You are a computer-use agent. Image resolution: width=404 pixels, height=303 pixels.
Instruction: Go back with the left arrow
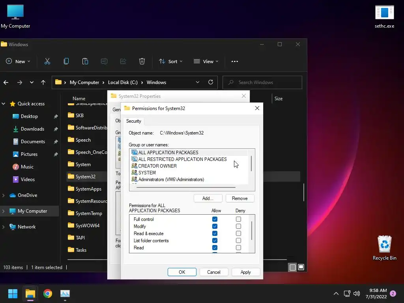6,82
